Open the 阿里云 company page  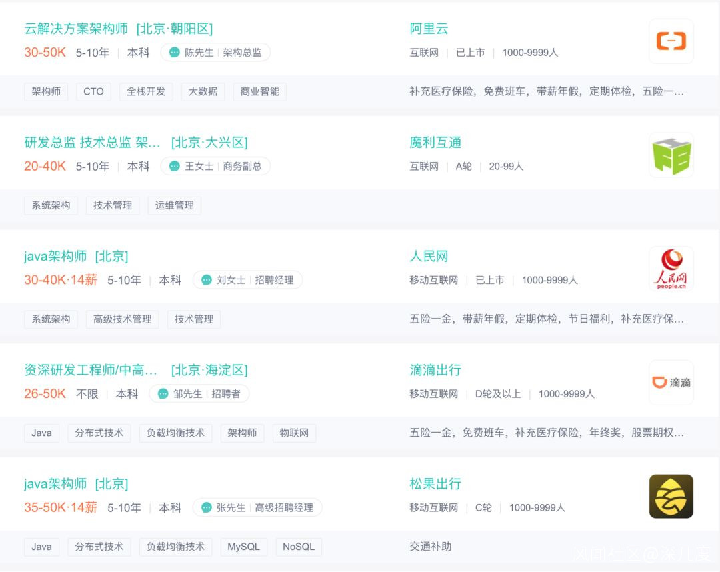pos(429,29)
